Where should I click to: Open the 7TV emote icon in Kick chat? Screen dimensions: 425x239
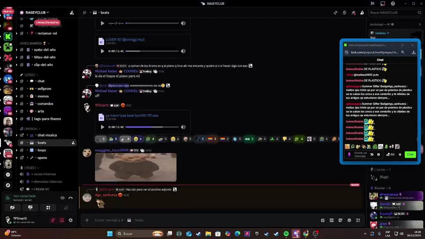[x=372, y=154]
